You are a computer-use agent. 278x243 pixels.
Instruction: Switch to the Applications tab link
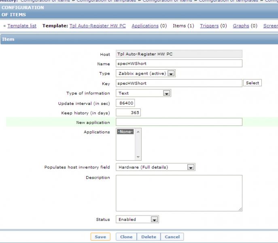pyautogui.click(x=145, y=26)
